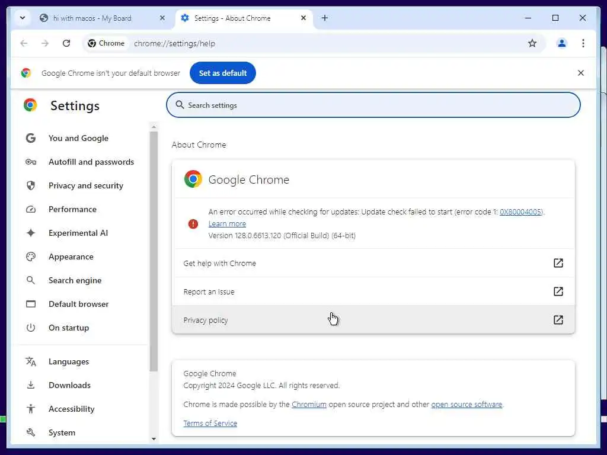Open a new tab with plus button
607x455 pixels.
coord(325,18)
